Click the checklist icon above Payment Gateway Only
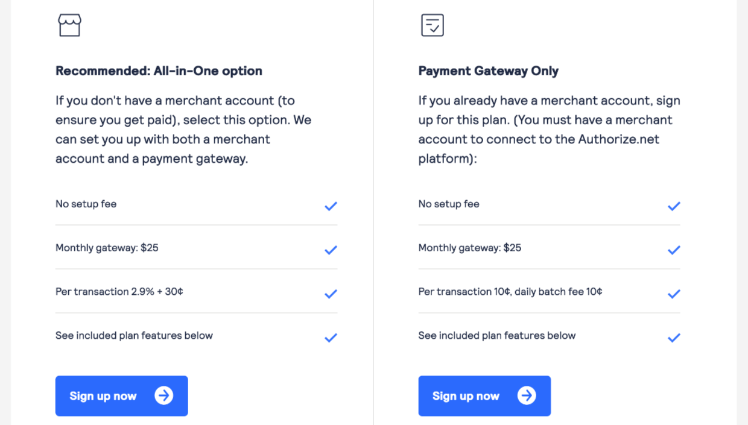The width and height of the screenshot is (748, 425). 432,25
